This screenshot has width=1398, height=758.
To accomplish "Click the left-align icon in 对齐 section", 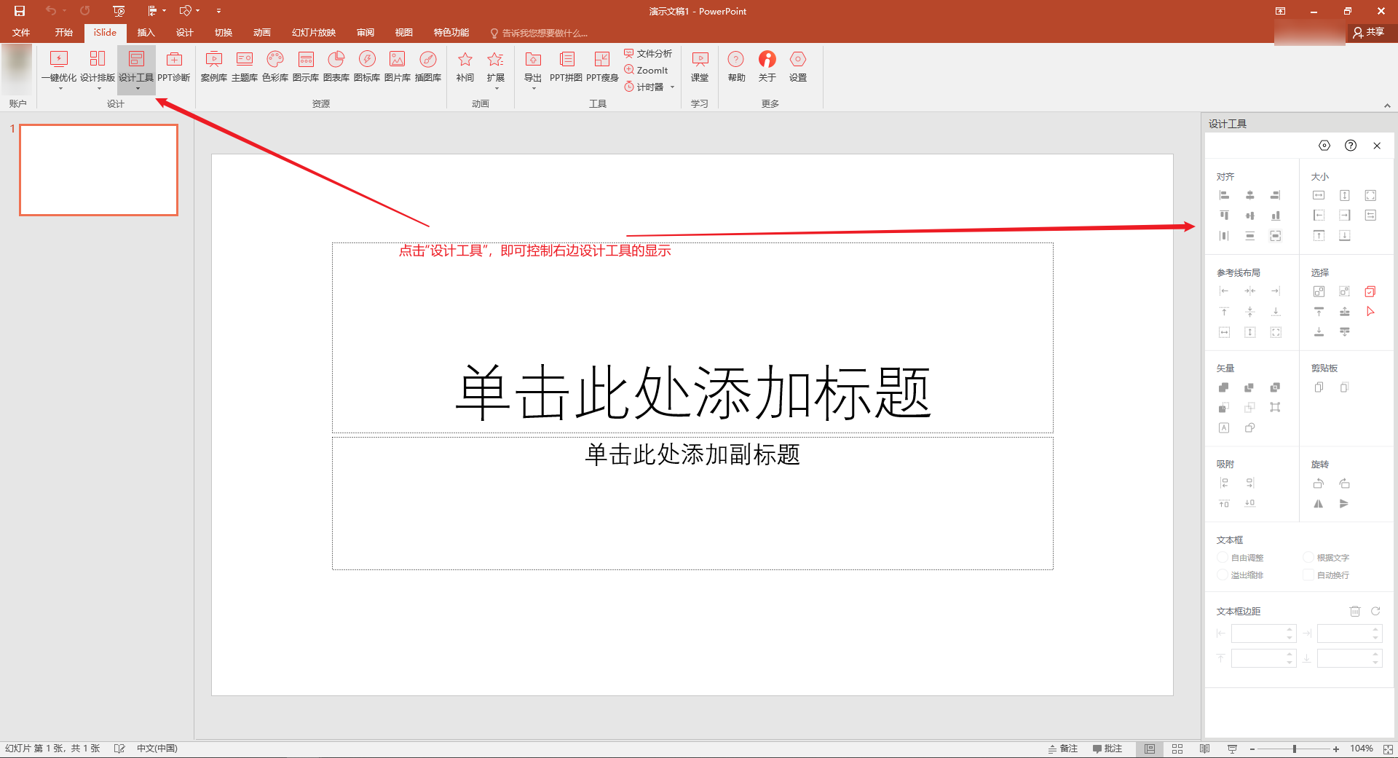I will pyautogui.click(x=1224, y=195).
